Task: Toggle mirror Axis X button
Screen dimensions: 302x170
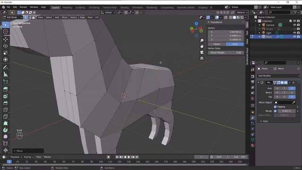Action: click(277, 88)
